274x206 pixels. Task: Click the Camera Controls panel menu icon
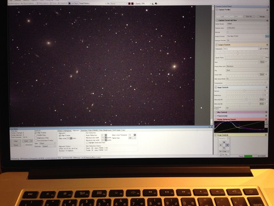click(x=267, y=45)
